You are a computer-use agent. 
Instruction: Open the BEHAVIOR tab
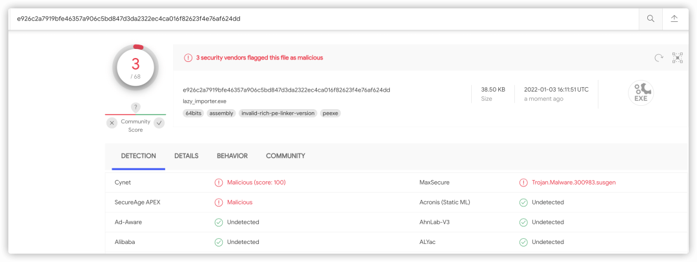(x=232, y=156)
